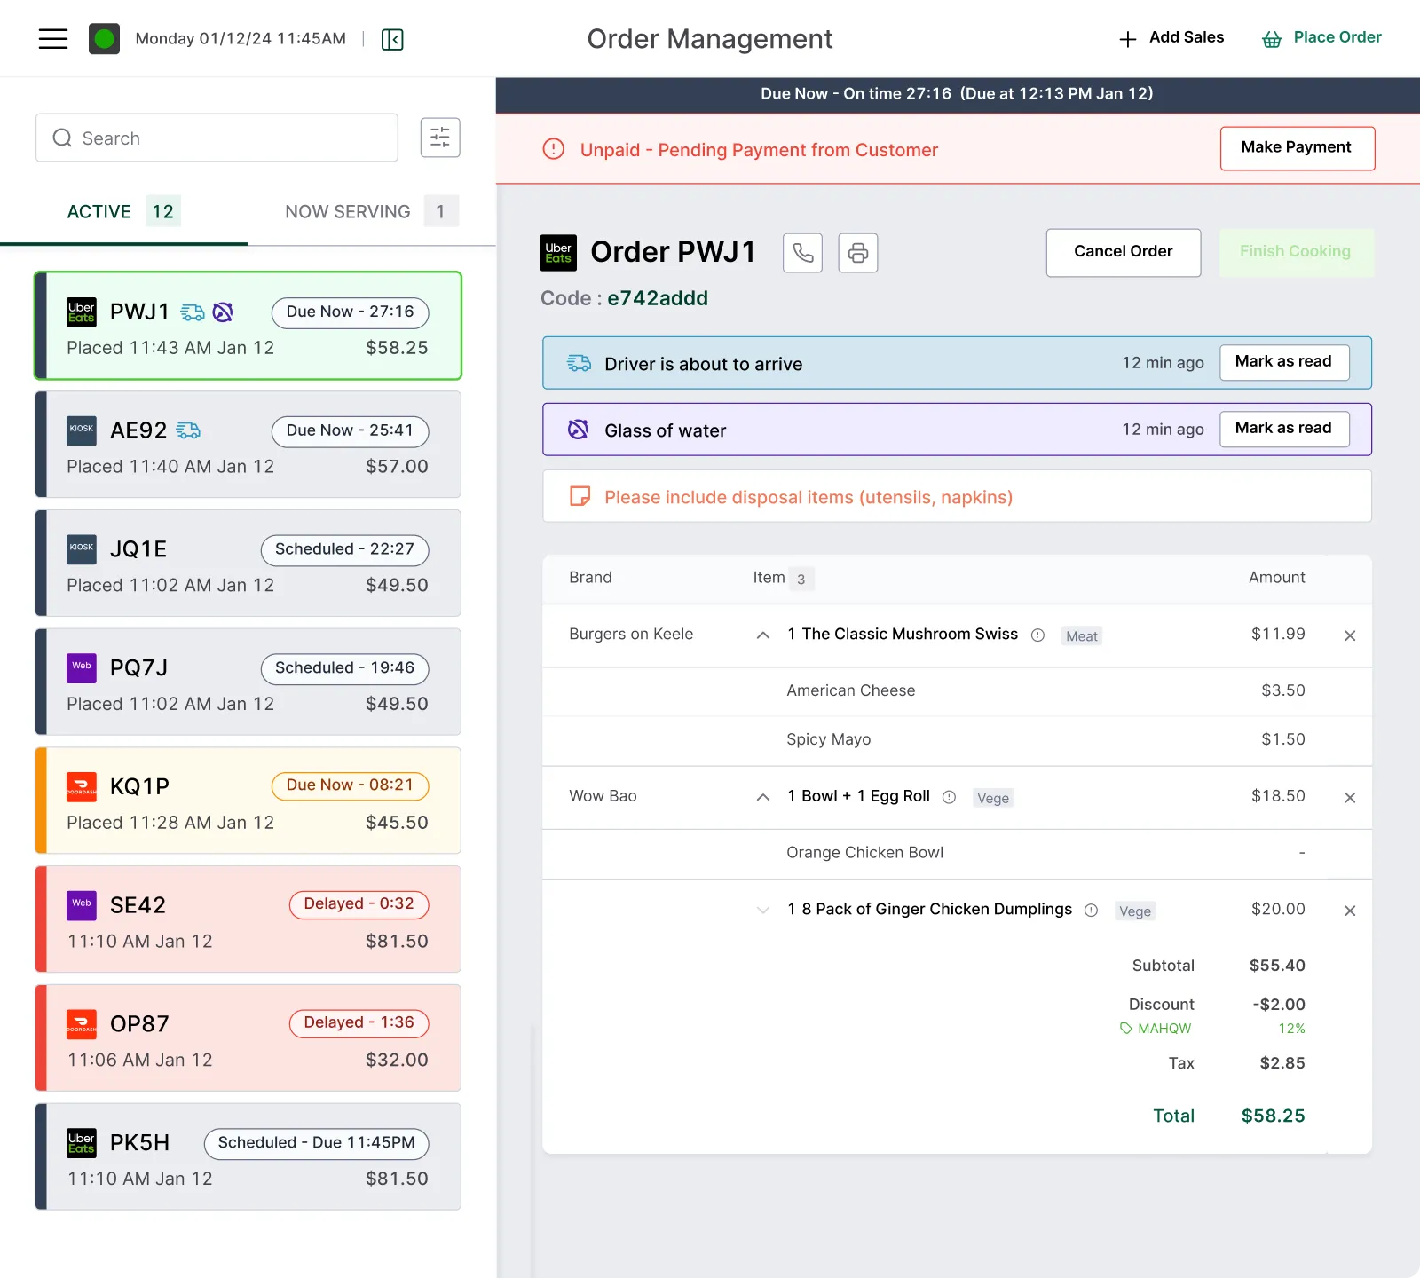Click the Item count badge 3

[801, 580]
